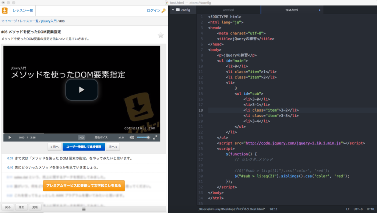
Task: Click the video time display 0:00 / 2:36
Action: 27,137
